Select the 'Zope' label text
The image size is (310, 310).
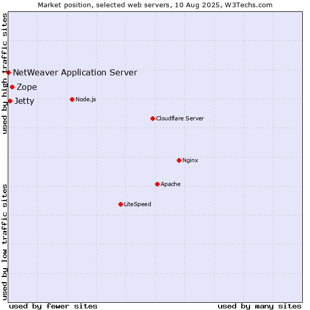click(x=27, y=87)
